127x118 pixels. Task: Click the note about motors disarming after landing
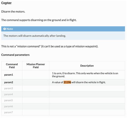[x=35, y=36]
